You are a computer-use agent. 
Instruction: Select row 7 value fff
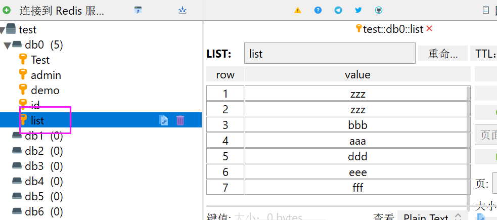(357, 187)
